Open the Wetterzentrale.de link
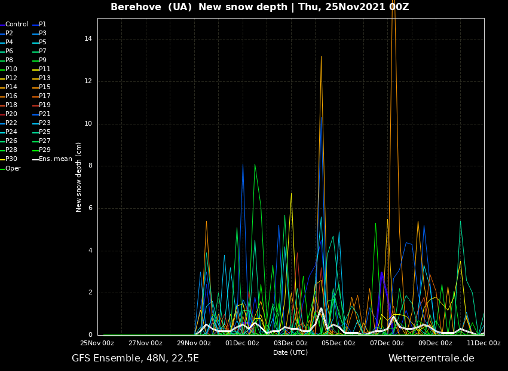The height and width of the screenshot is (371, 508). pyautogui.click(x=431, y=358)
